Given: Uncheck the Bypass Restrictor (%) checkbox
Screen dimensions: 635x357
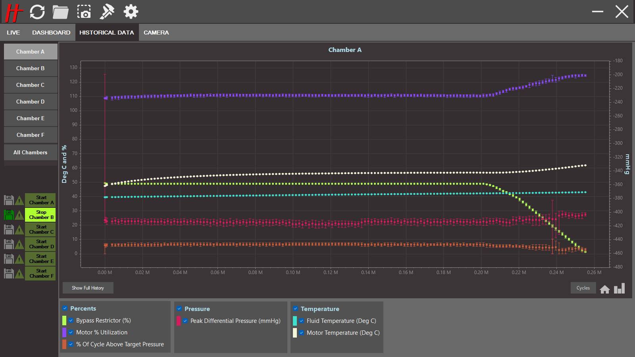Looking at the screenshot, I should (x=71, y=321).
